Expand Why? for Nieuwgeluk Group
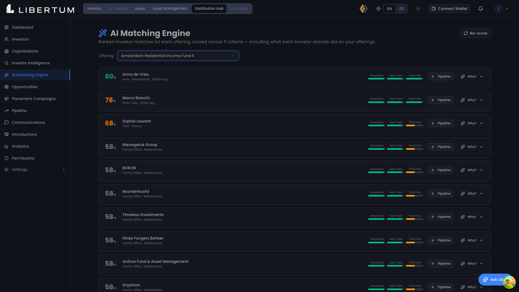Image resolution: width=519 pixels, height=292 pixels. point(472,147)
